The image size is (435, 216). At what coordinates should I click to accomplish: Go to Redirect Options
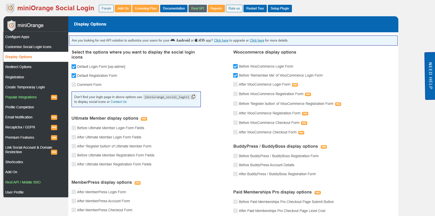click(x=36, y=67)
